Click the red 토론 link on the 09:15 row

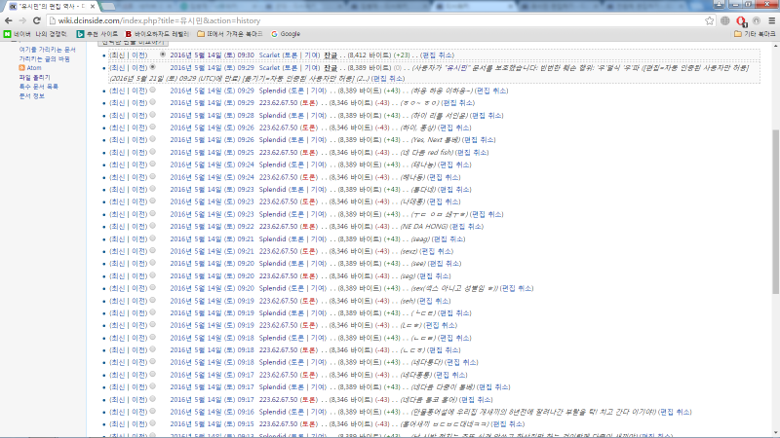click(x=308, y=424)
